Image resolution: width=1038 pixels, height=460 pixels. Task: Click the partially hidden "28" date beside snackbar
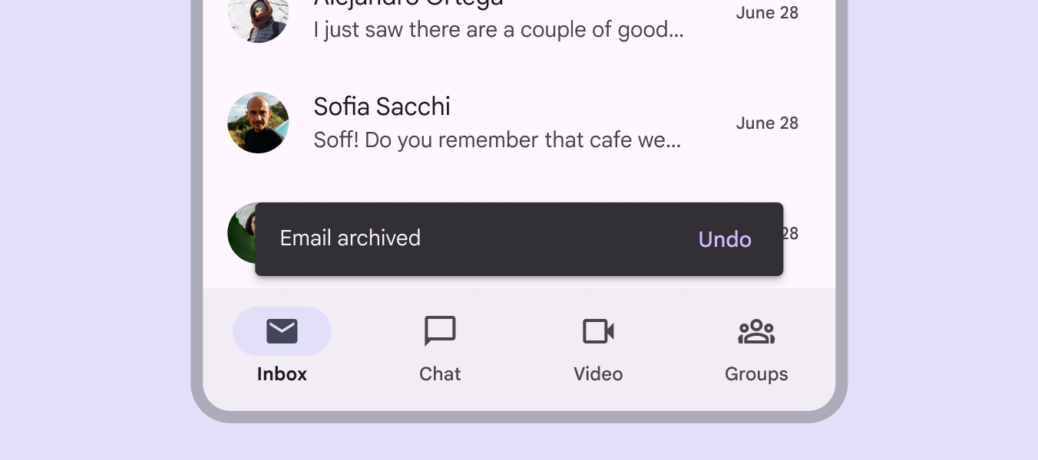(x=791, y=234)
